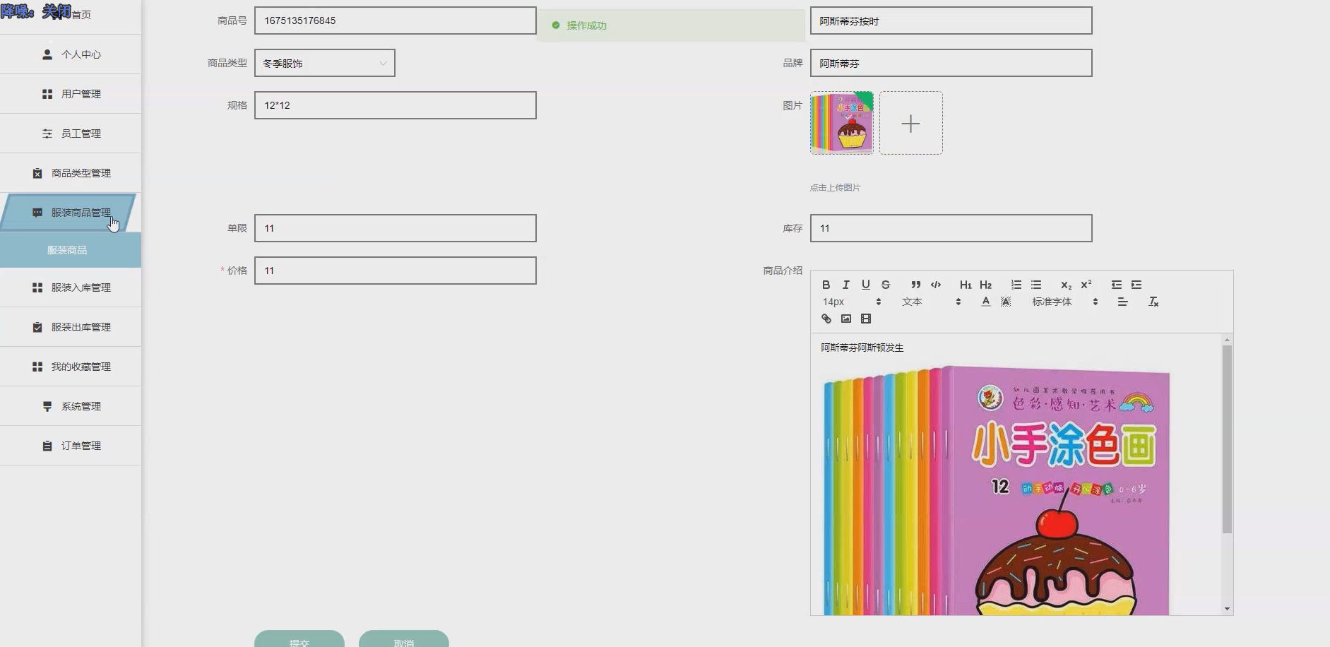
Task: Open text background color picker
Action: 1006,302
